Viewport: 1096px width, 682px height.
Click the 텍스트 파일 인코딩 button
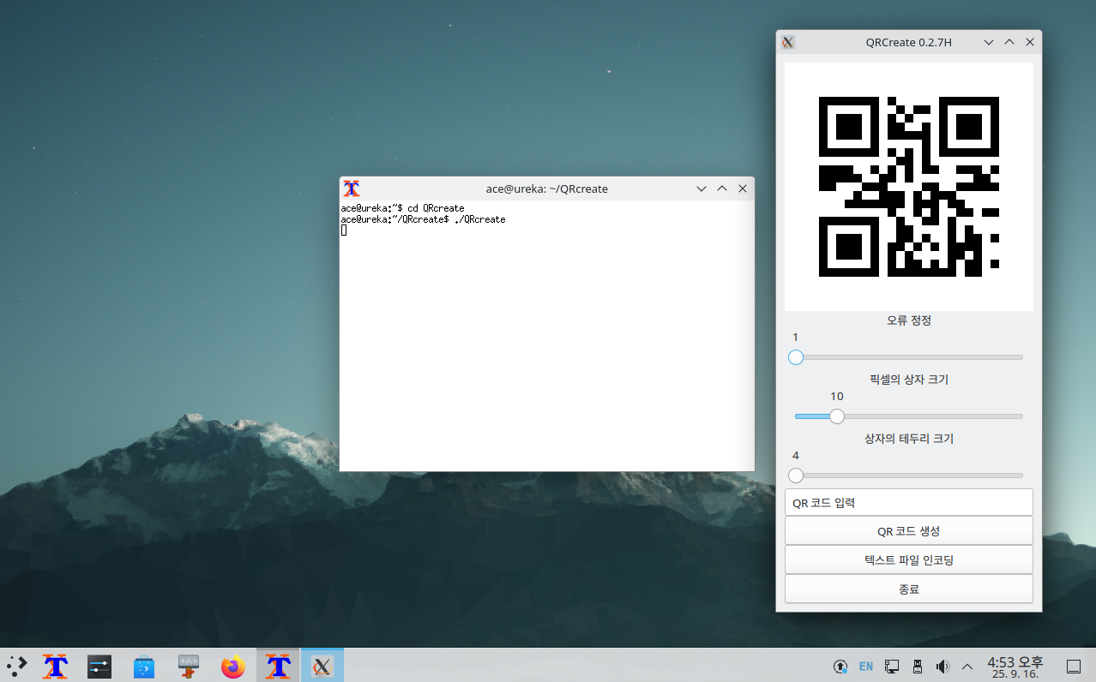(908, 559)
